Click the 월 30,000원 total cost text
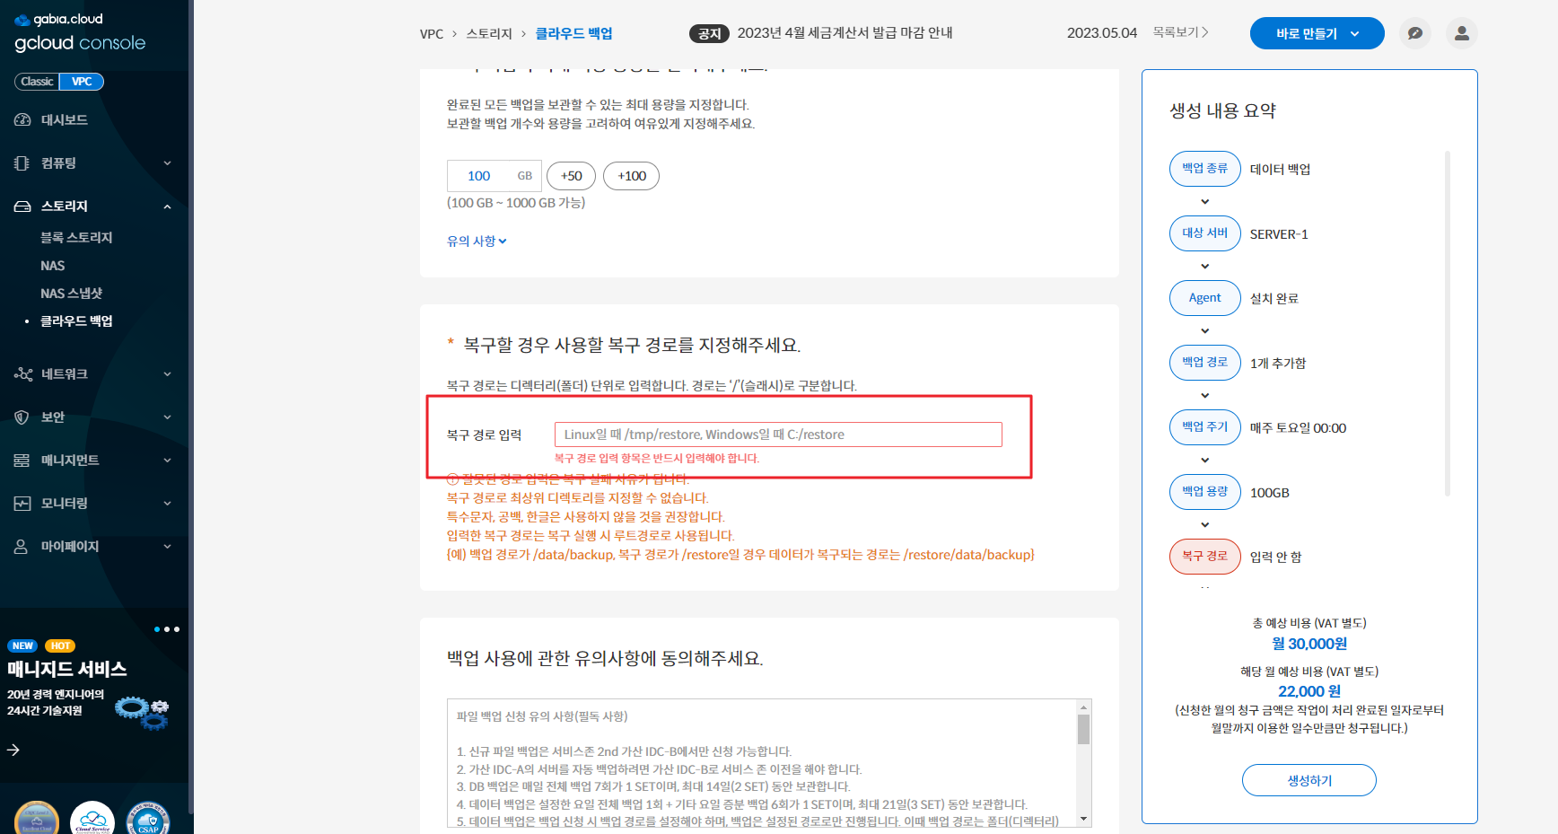Viewport: 1558px width, 834px height. [x=1309, y=644]
